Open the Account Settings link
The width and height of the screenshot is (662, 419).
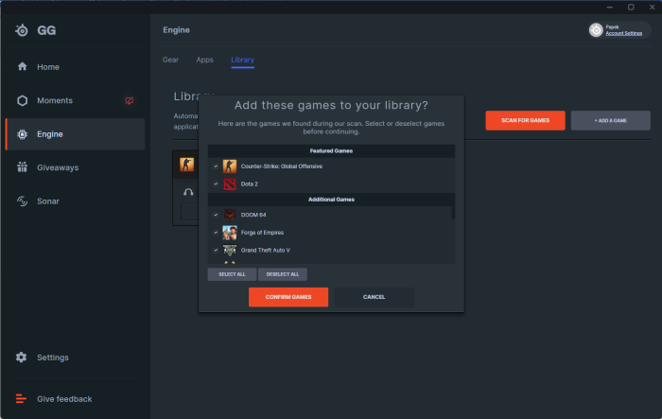pos(624,33)
